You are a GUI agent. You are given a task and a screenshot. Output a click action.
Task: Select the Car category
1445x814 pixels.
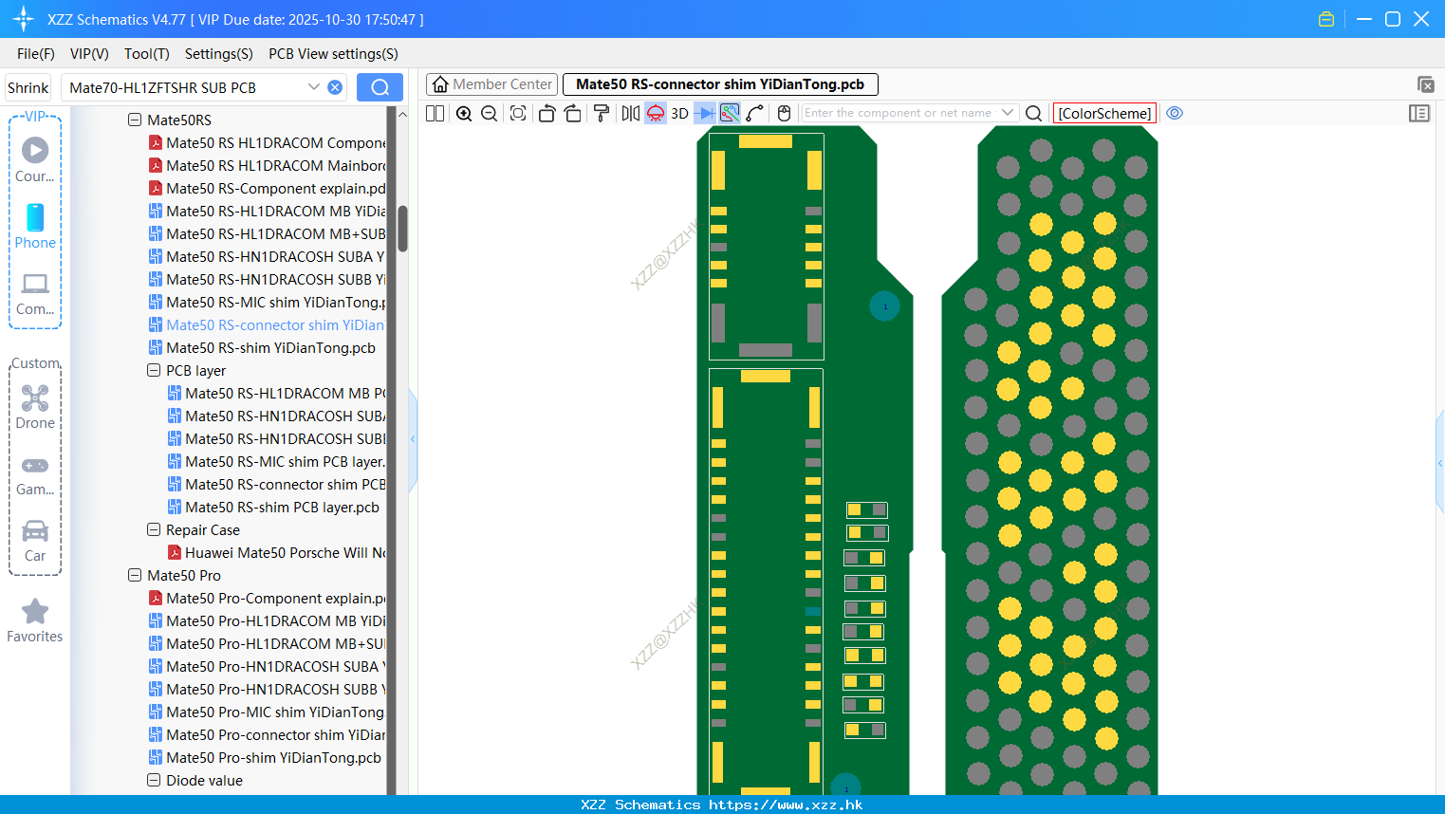pos(35,540)
